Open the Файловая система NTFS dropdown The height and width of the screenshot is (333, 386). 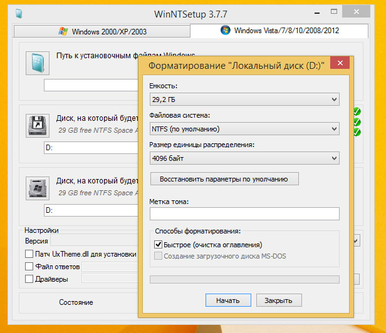coord(244,128)
